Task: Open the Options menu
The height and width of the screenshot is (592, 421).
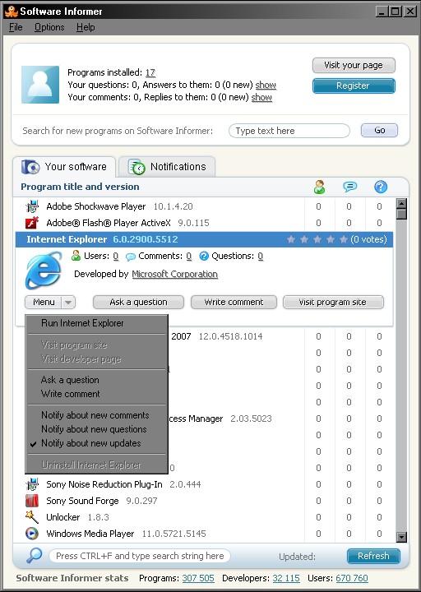Action: [49, 27]
